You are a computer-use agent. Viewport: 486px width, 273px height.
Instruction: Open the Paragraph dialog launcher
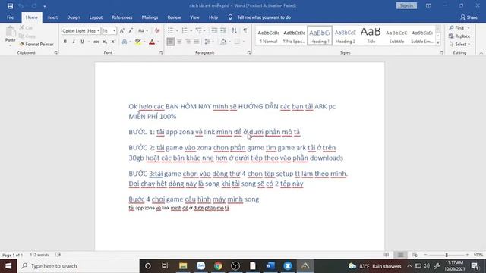click(249, 52)
